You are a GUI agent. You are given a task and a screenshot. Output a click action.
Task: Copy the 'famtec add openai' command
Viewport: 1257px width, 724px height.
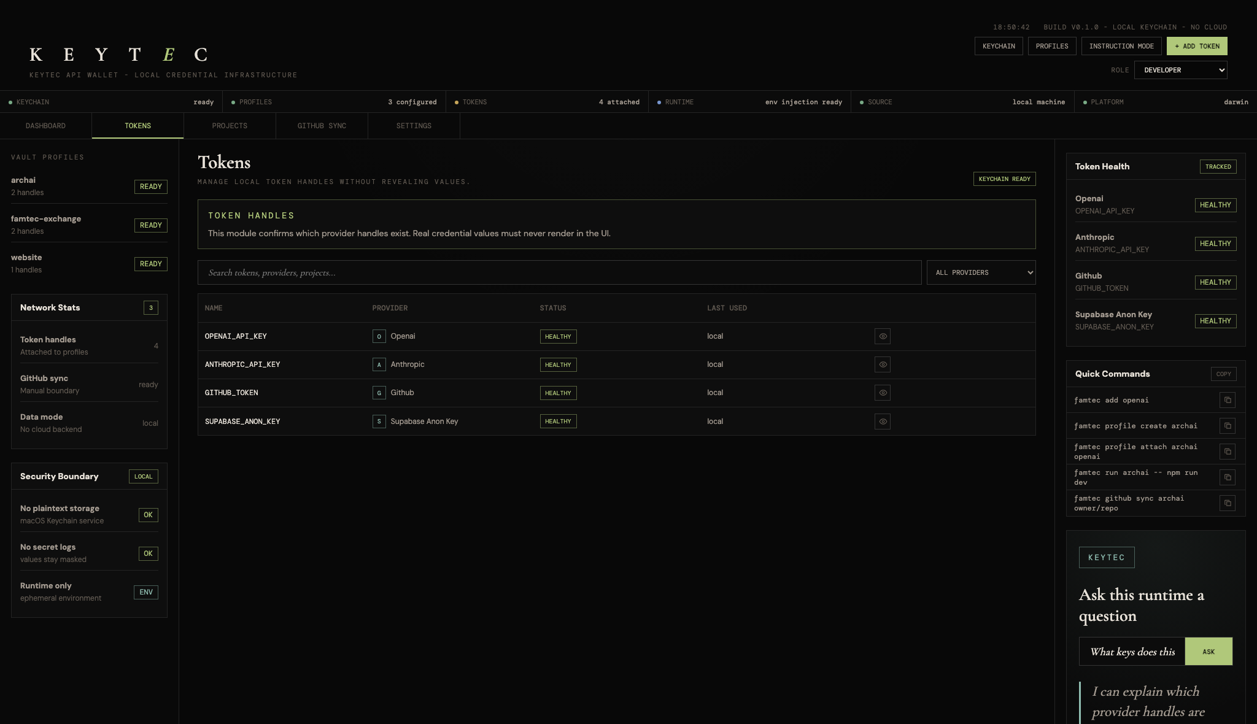[1228, 400]
